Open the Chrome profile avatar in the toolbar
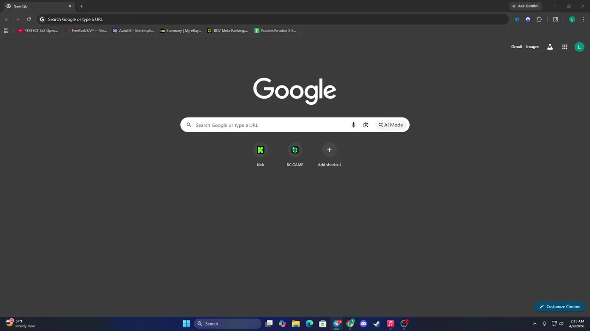This screenshot has height=331, width=590. click(x=572, y=19)
